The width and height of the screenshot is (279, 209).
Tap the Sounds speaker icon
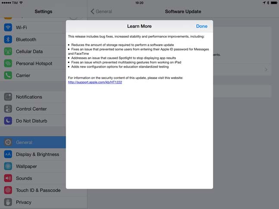click(x=8, y=178)
